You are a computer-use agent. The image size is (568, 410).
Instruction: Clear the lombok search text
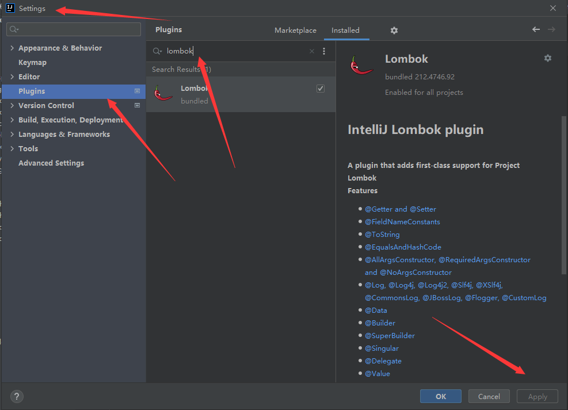pyautogui.click(x=312, y=51)
